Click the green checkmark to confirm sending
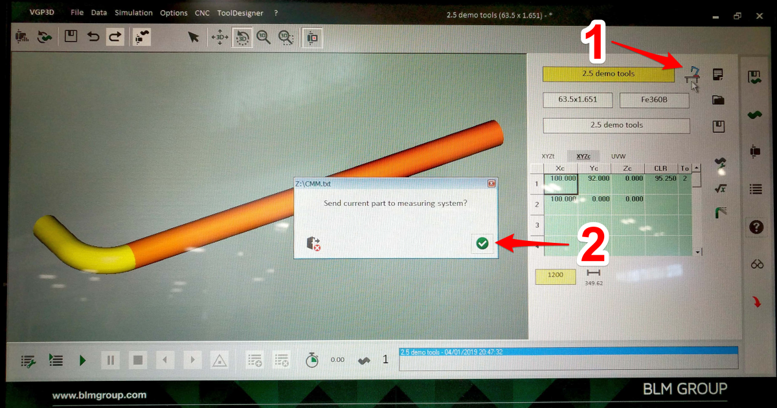777x408 pixels. 482,243
